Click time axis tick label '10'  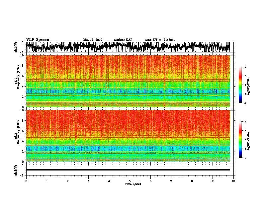click(233, 181)
